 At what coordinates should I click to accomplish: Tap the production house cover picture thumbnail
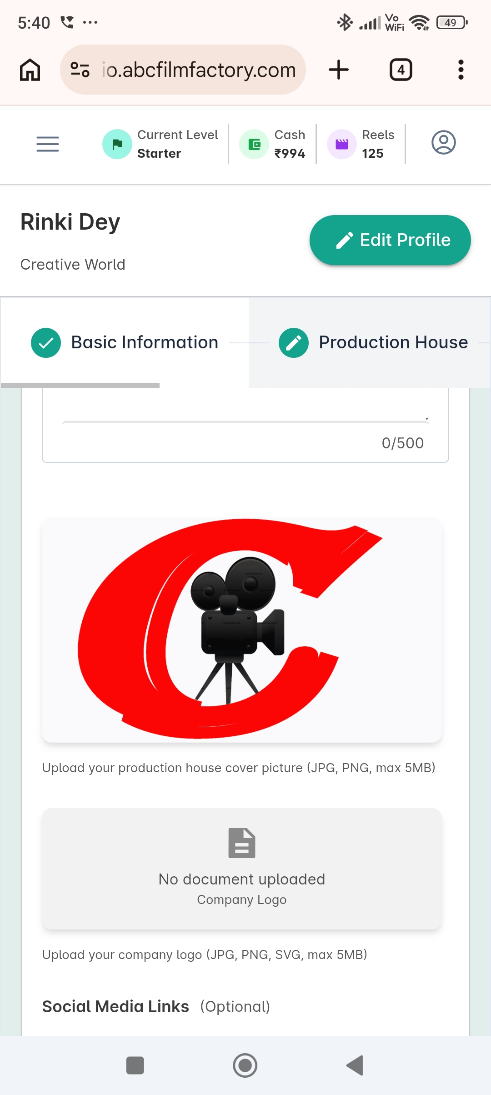[242, 630]
